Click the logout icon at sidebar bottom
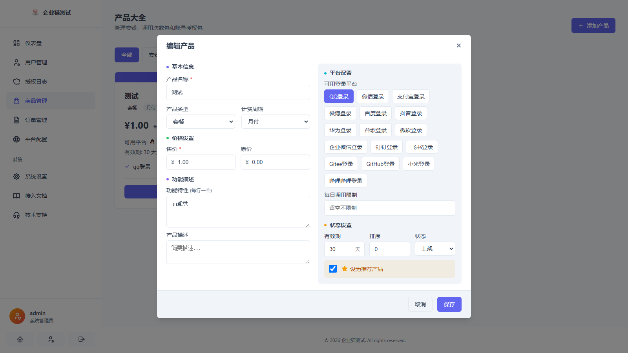The height and width of the screenshot is (353, 628). [x=82, y=339]
